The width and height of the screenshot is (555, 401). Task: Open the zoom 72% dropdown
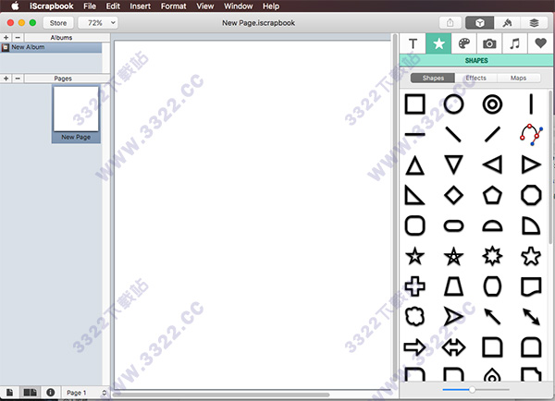coord(98,23)
